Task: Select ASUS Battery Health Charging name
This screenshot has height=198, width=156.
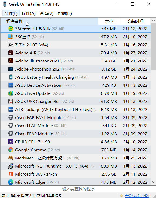Action: click(x=45, y=77)
